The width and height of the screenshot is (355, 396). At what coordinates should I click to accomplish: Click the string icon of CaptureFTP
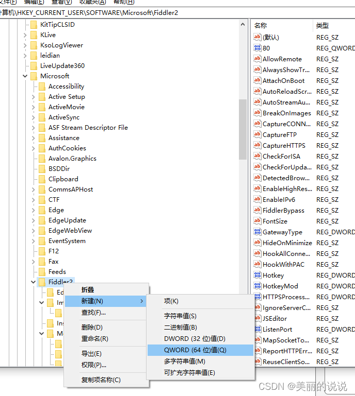click(x=257, y=134)
